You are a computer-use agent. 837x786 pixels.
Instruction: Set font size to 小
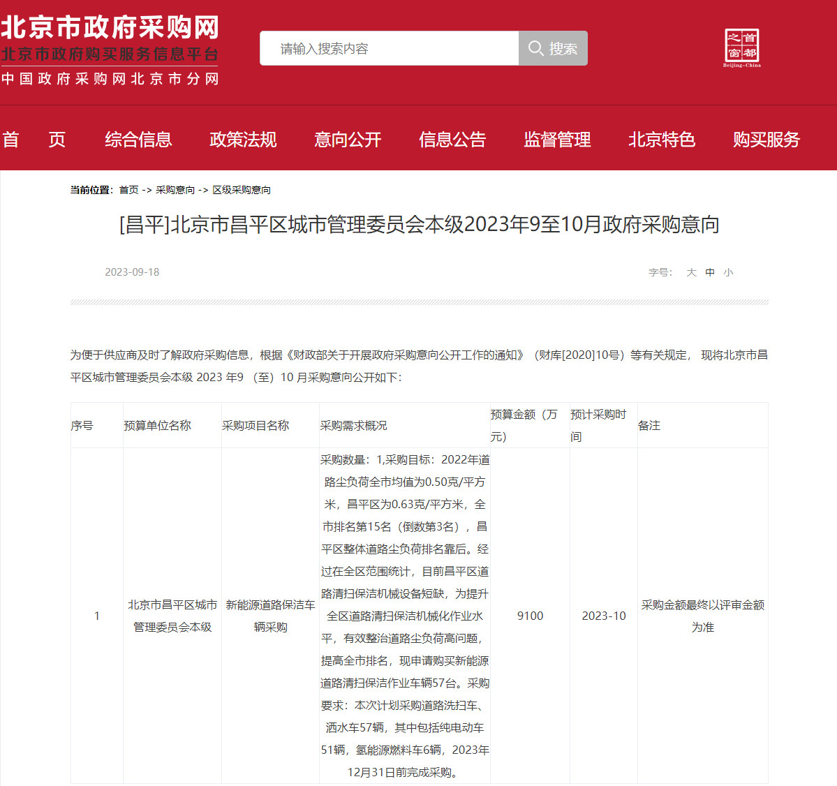728,272
